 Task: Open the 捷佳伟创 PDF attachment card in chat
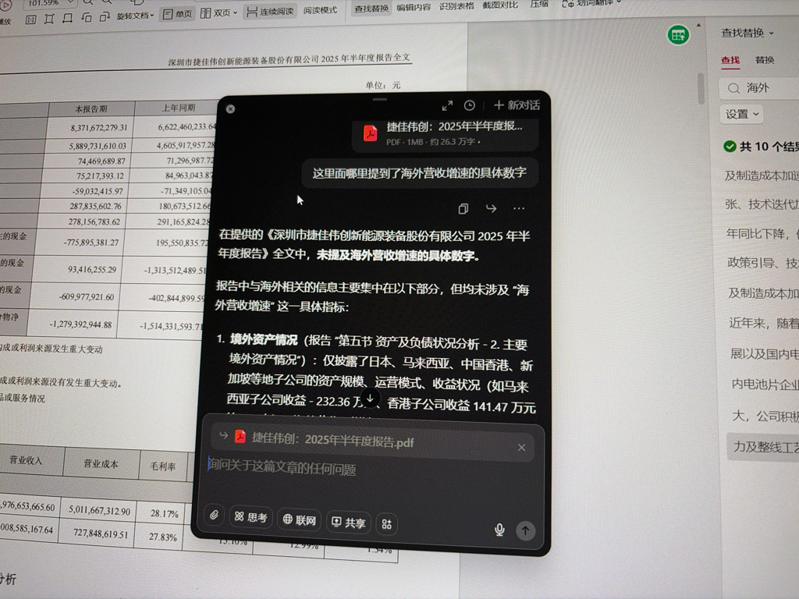(x=445, y=134)
